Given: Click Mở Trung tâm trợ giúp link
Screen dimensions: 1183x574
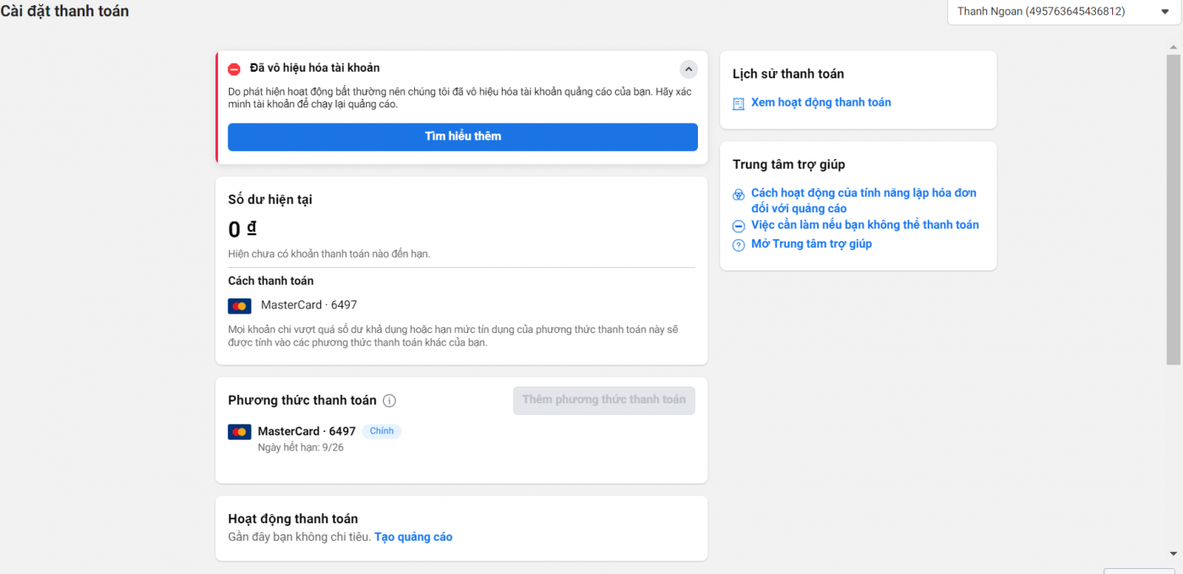Looking at the screenshot, I should [811, 243].
